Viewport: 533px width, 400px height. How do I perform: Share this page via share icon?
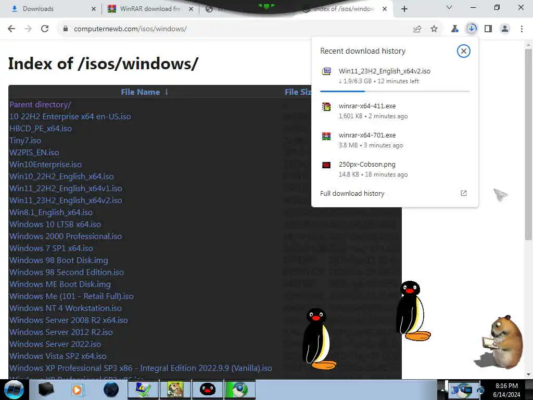[x=417, y=29]
